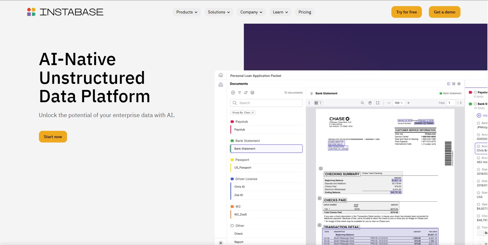Click the magnifier search icon in viewer toolbar
The image size is (488, 245).
coord(362,103)
